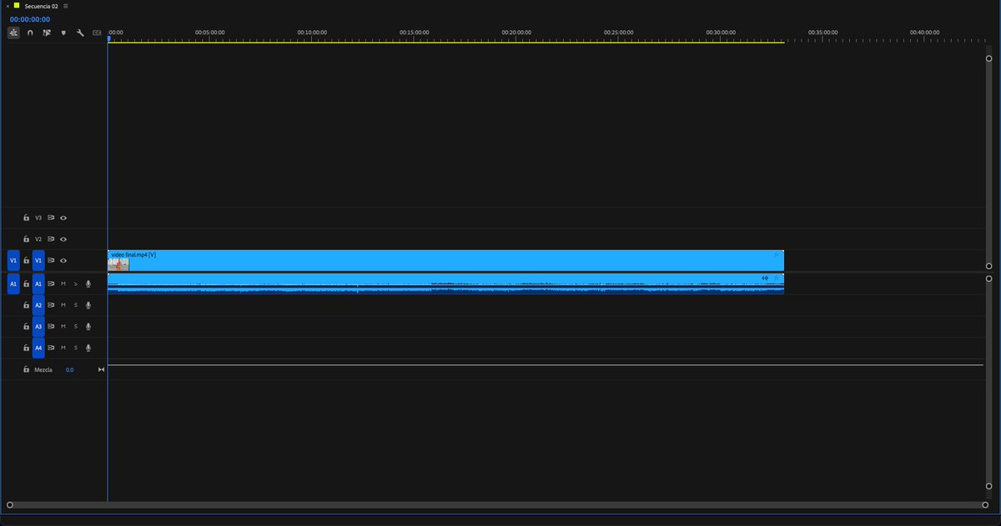Click the fx badge on video clip
Viewport: 1001px width, 526px height.
[x=777, y=254]
